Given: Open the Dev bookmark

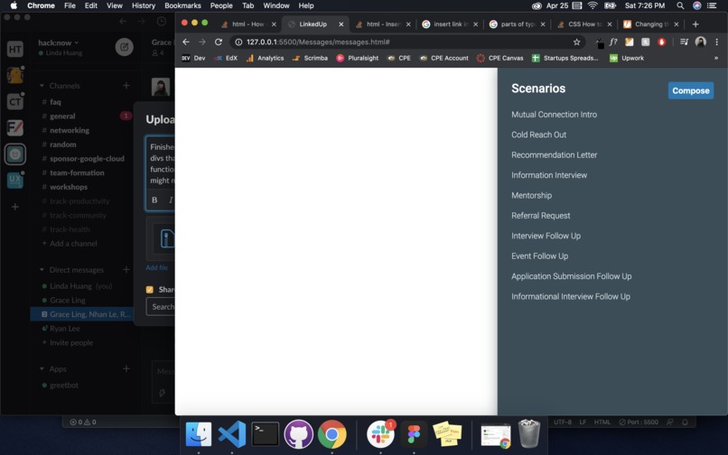Looking at the screenshot, I should pyautogui.click(x=193, y=58).
